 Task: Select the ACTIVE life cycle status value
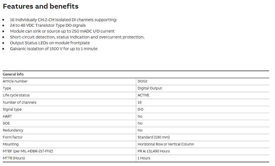(x=144, y=95)
